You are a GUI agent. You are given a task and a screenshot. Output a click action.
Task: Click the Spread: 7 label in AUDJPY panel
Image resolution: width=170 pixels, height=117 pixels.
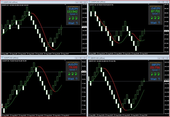pyautogui.click(x=73, y=70)
